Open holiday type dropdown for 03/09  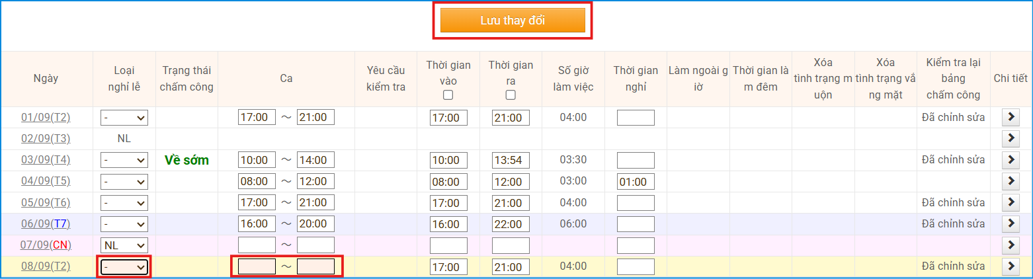pyautogui.click(x=124, y=160)
